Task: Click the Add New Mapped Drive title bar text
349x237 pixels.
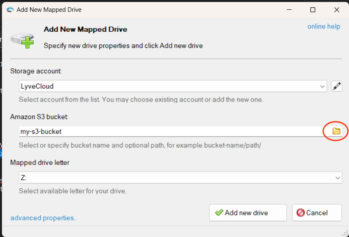Action: 49,10
